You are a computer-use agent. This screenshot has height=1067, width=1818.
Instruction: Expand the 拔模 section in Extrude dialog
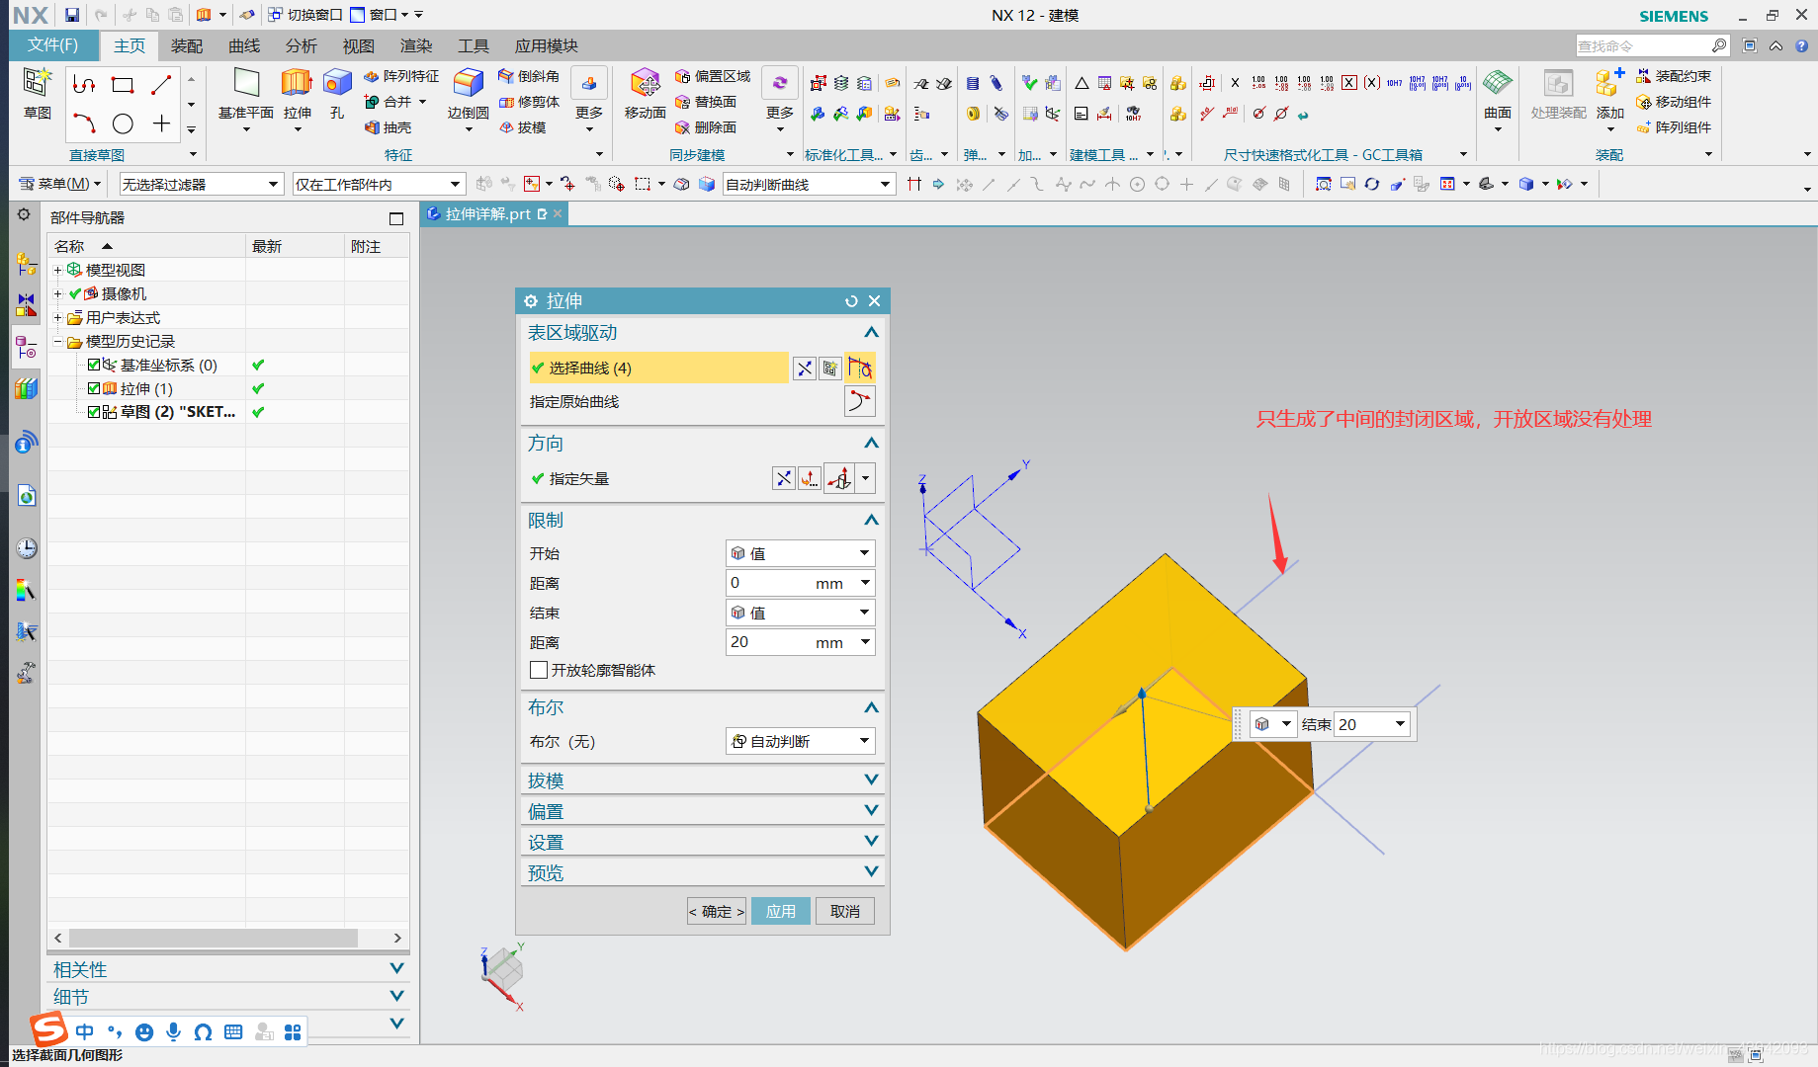coord(702,780)
